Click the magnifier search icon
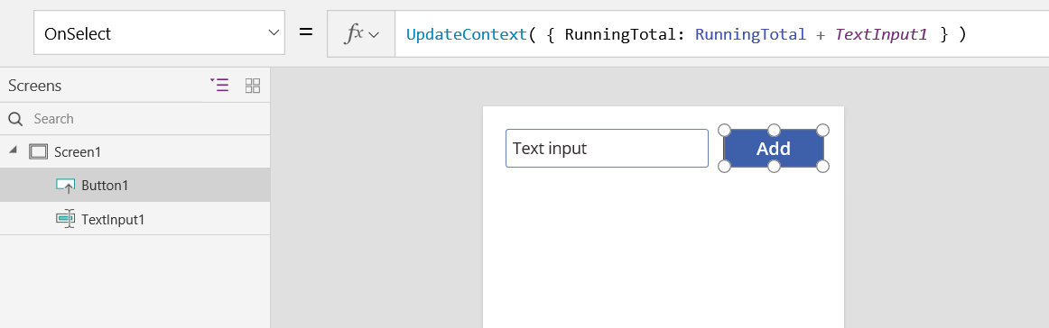Image resolution: width=1049 pixels, height=328 pixels. click(x=15, y=119)
